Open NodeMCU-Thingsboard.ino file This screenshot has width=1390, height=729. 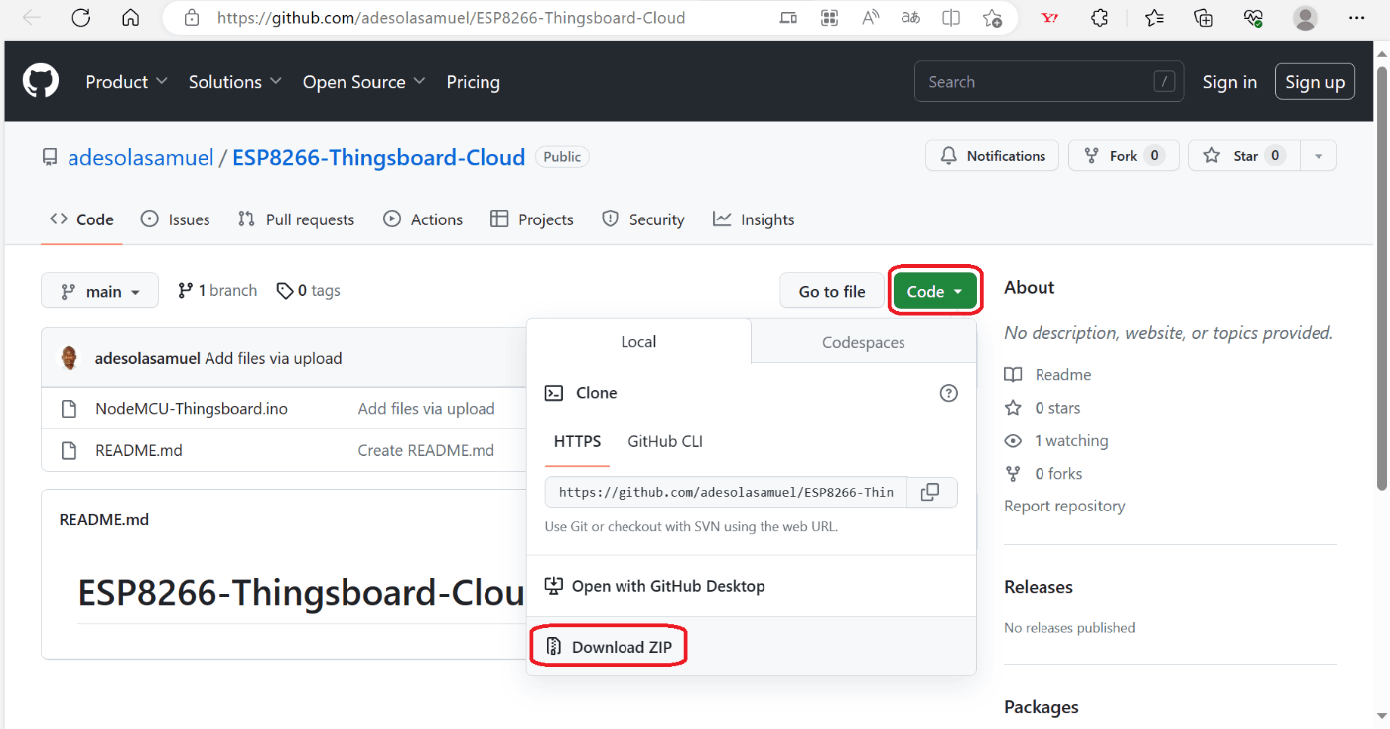(x=192, y=409)
